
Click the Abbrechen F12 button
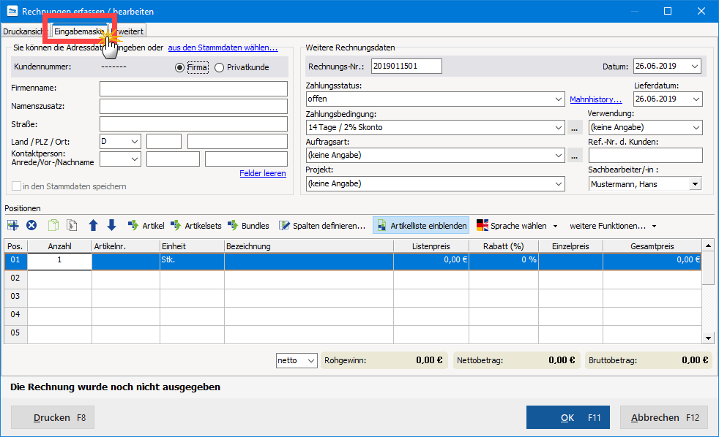point(663,417)
